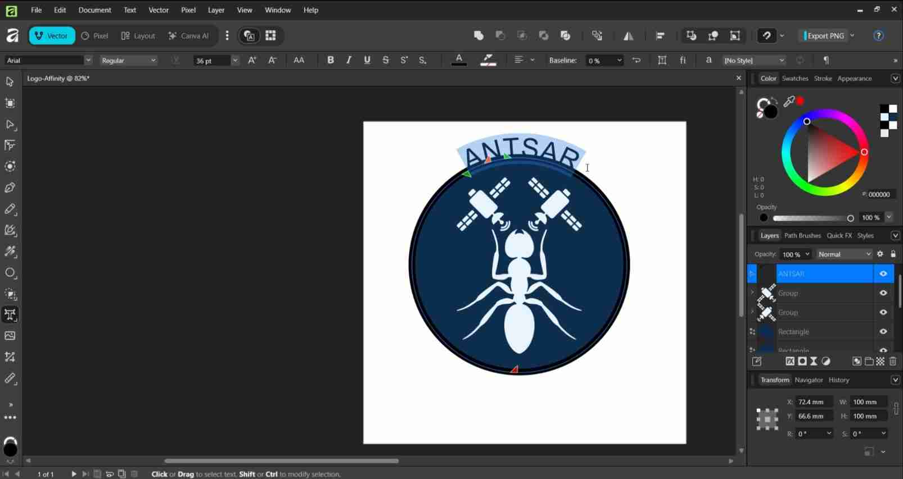Select the Artistic Text tool
Screen dimensions: 903x479
tap(10, 314)
